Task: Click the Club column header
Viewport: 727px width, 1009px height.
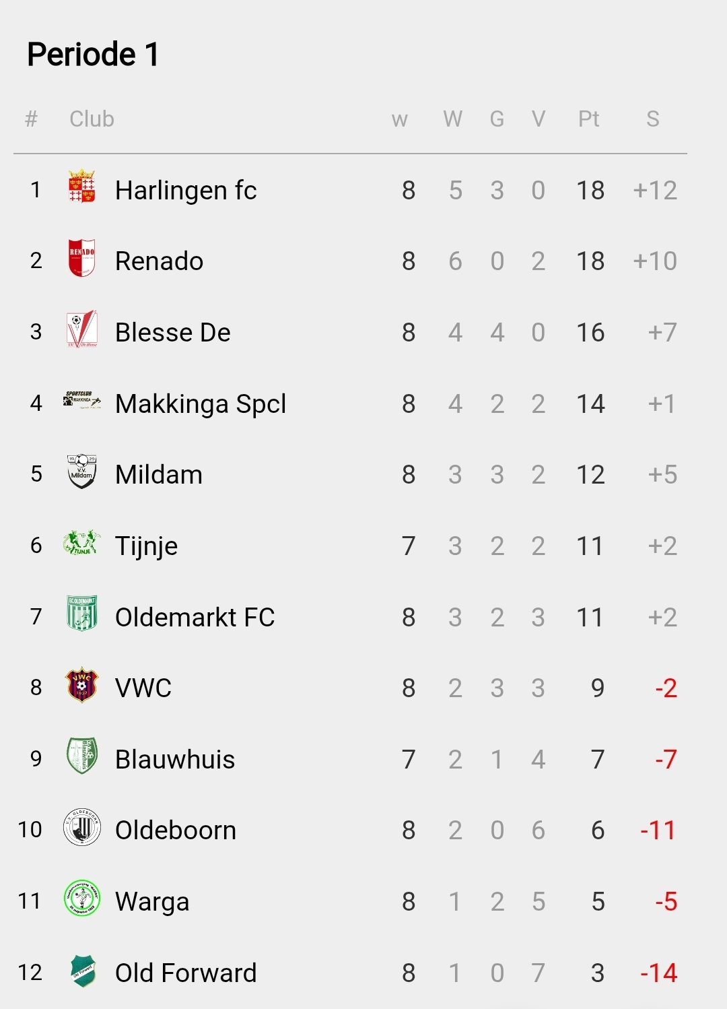Action: [x=92, y=119]
